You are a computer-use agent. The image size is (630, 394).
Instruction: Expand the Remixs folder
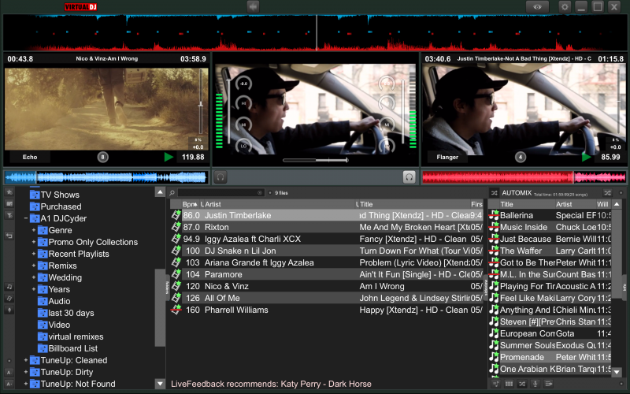(x=34, y=266)
